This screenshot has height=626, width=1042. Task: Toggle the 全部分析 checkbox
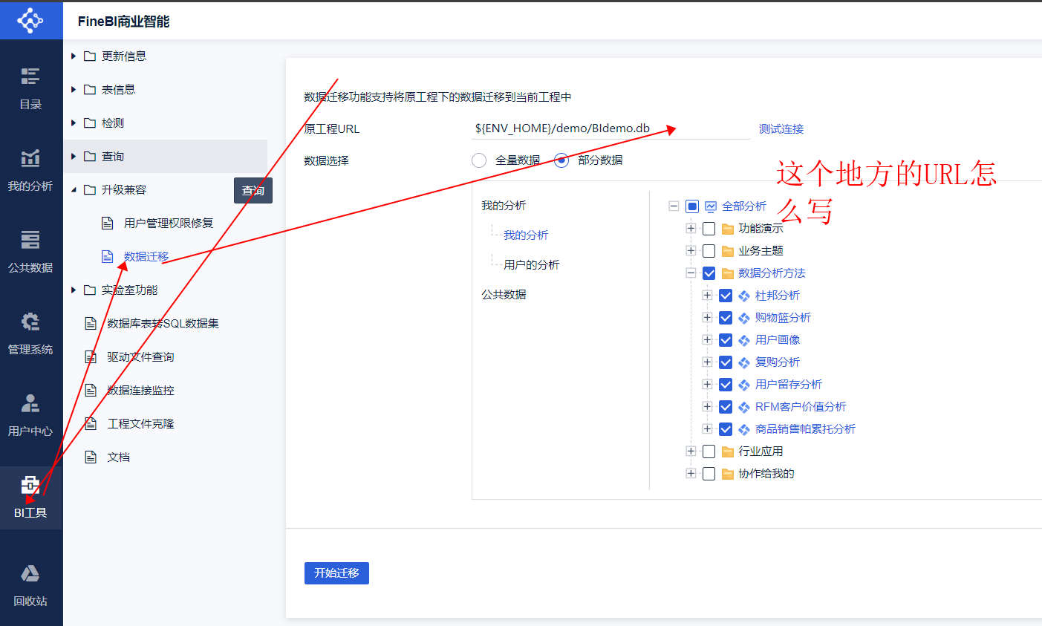click(x=692, y=206)
